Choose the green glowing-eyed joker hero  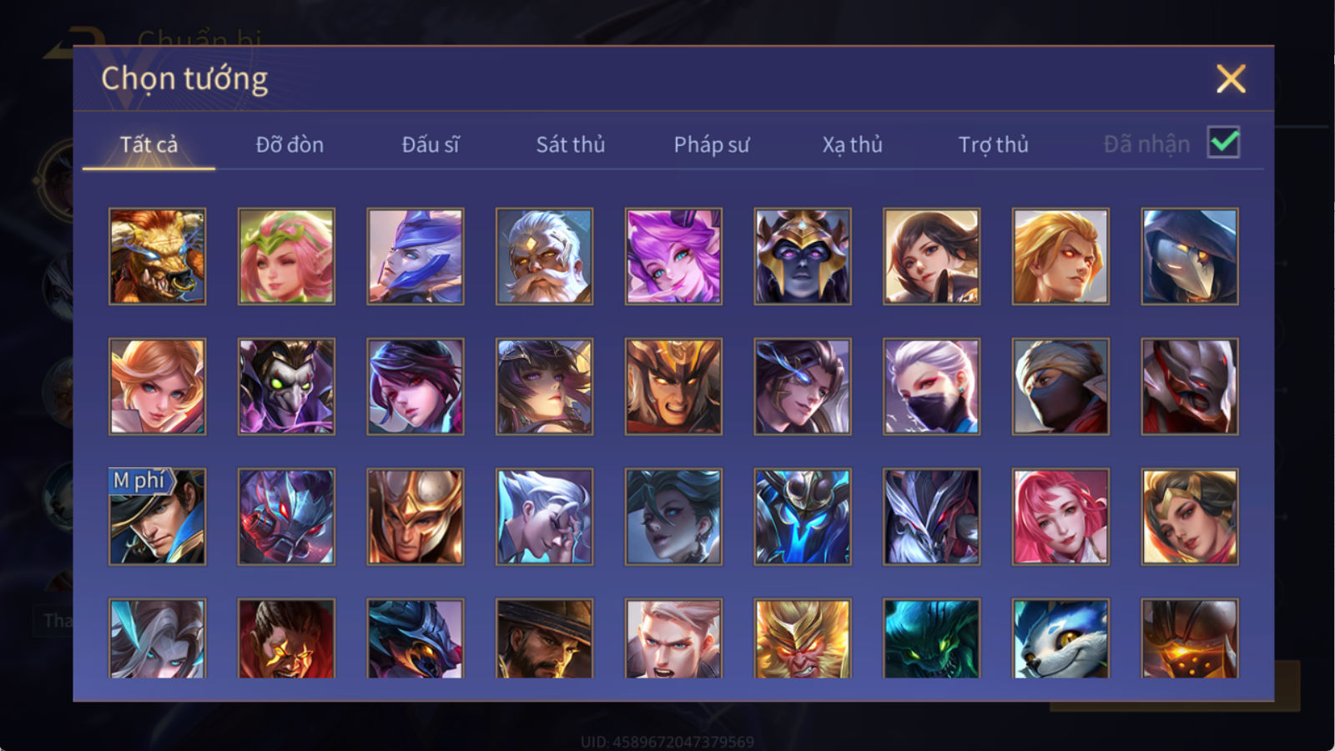coord(286,386)
